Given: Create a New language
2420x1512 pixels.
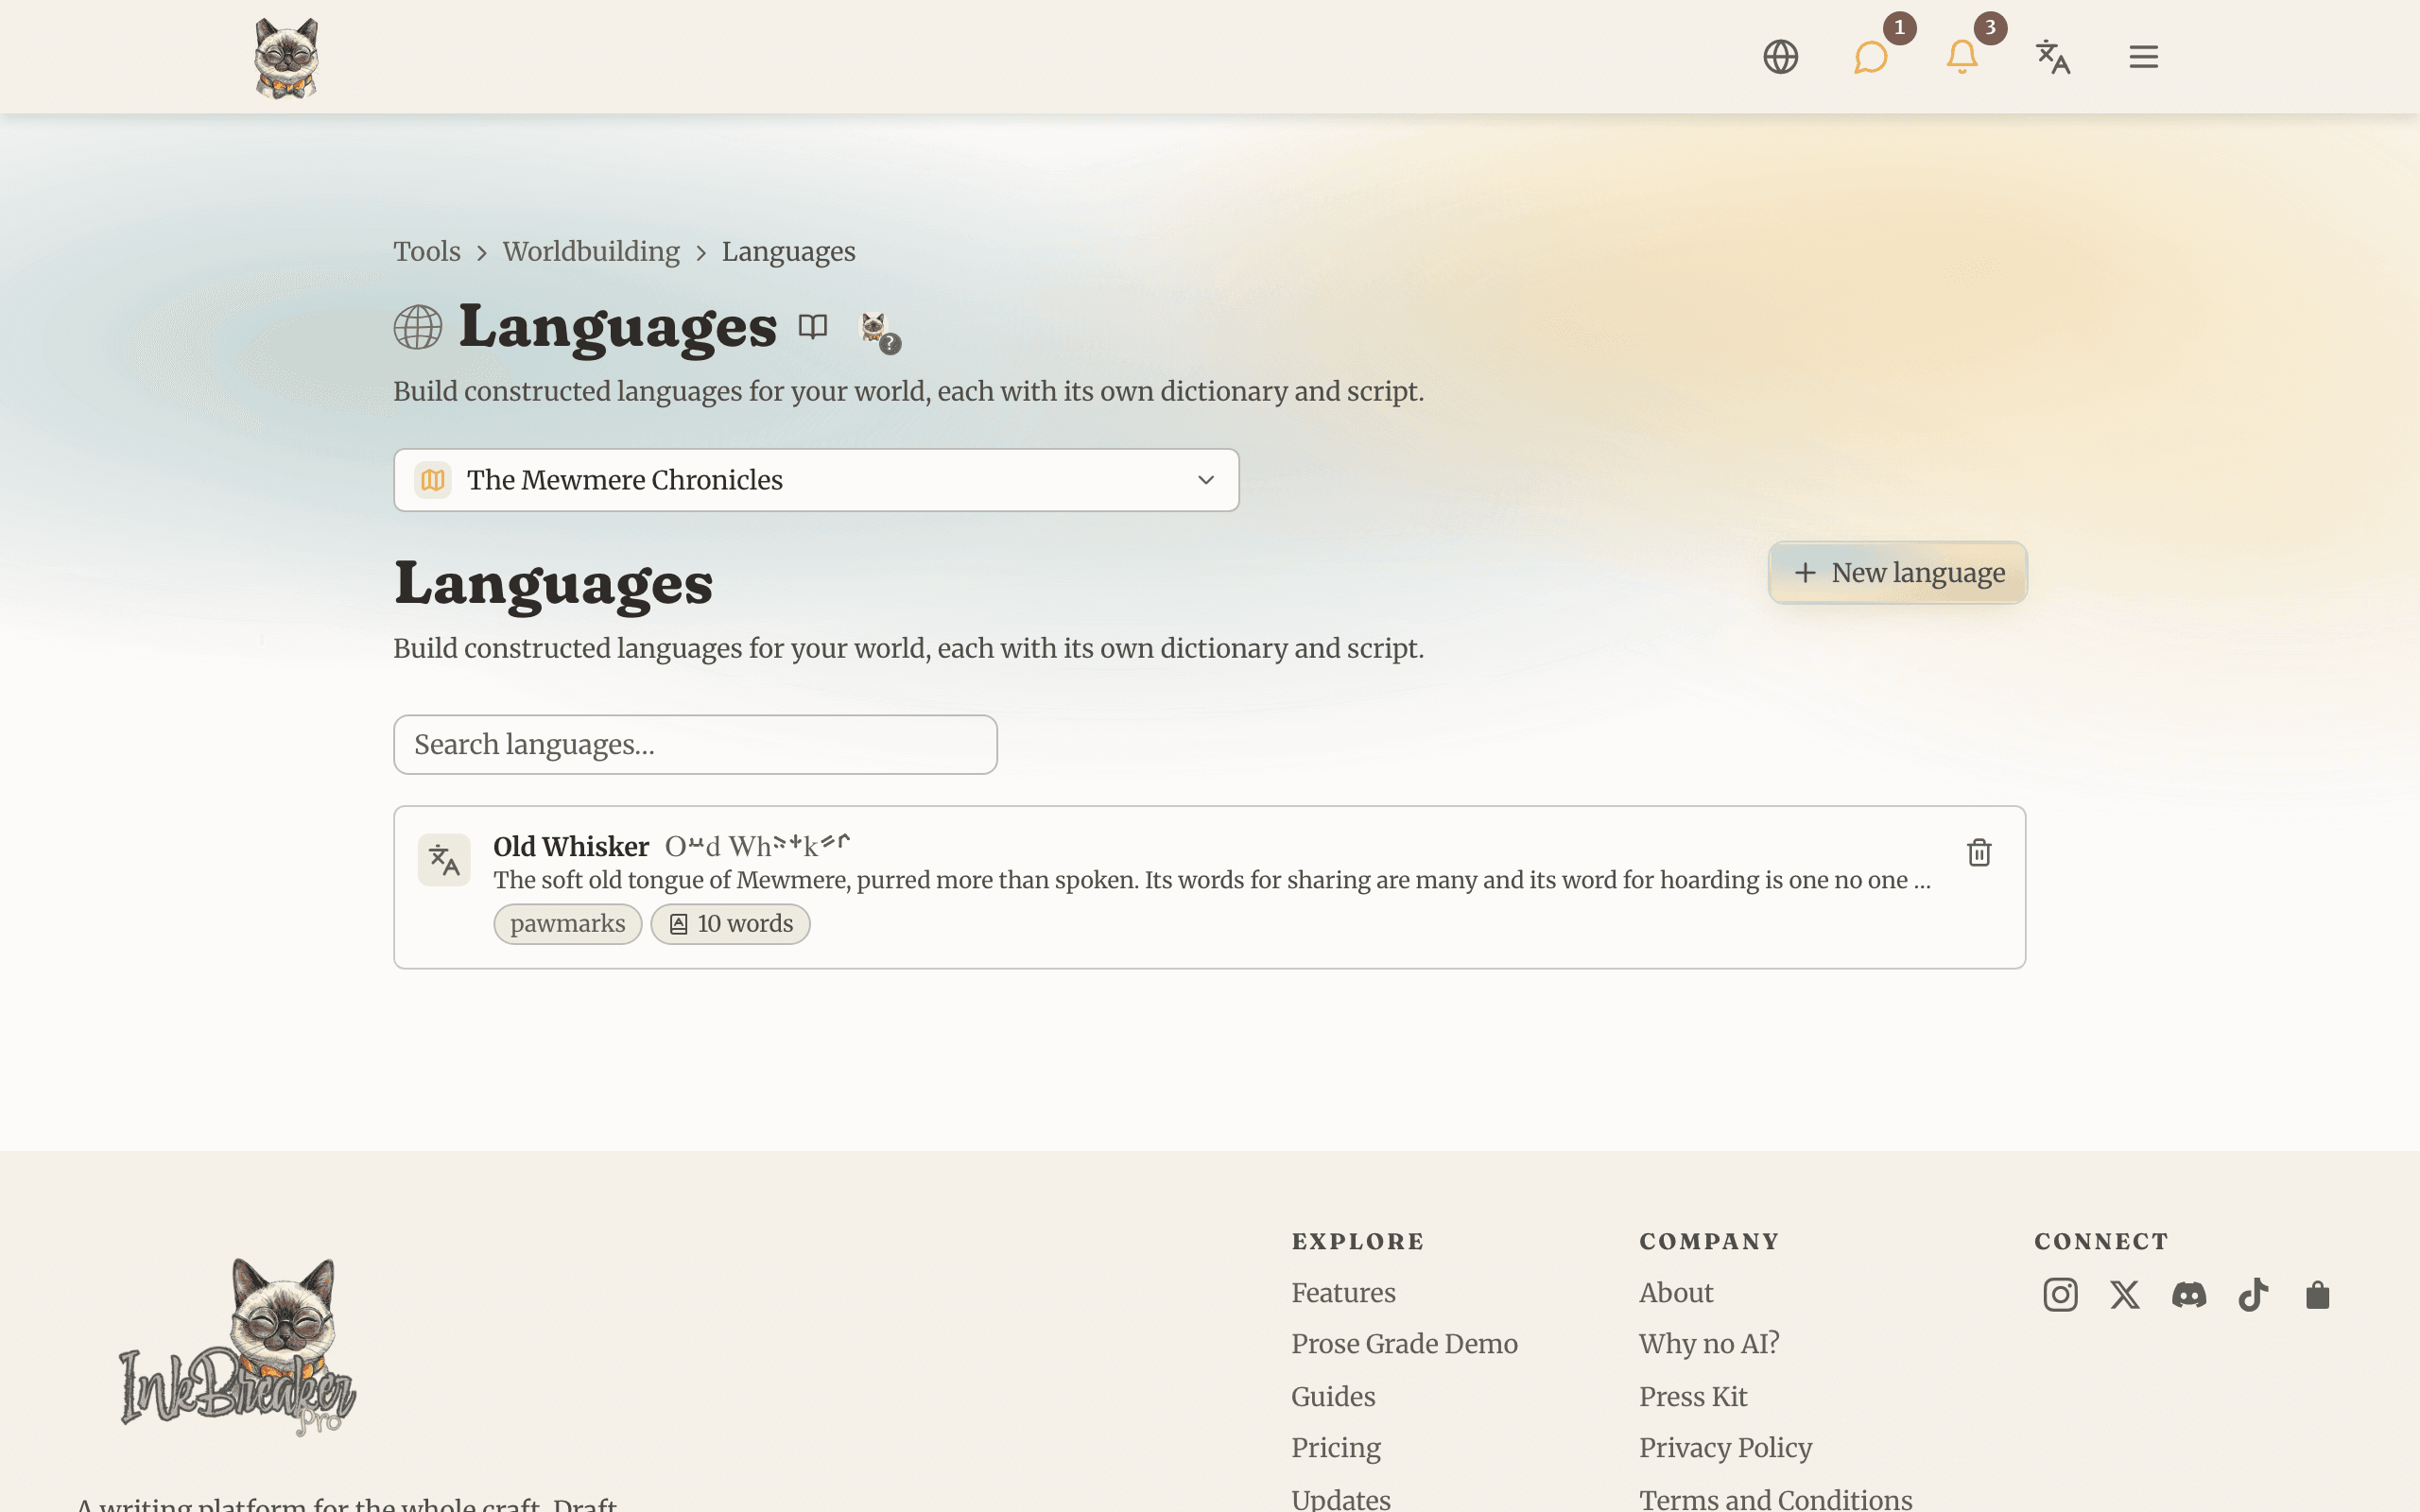Looking at the screenshot, I should (1897, 573).
